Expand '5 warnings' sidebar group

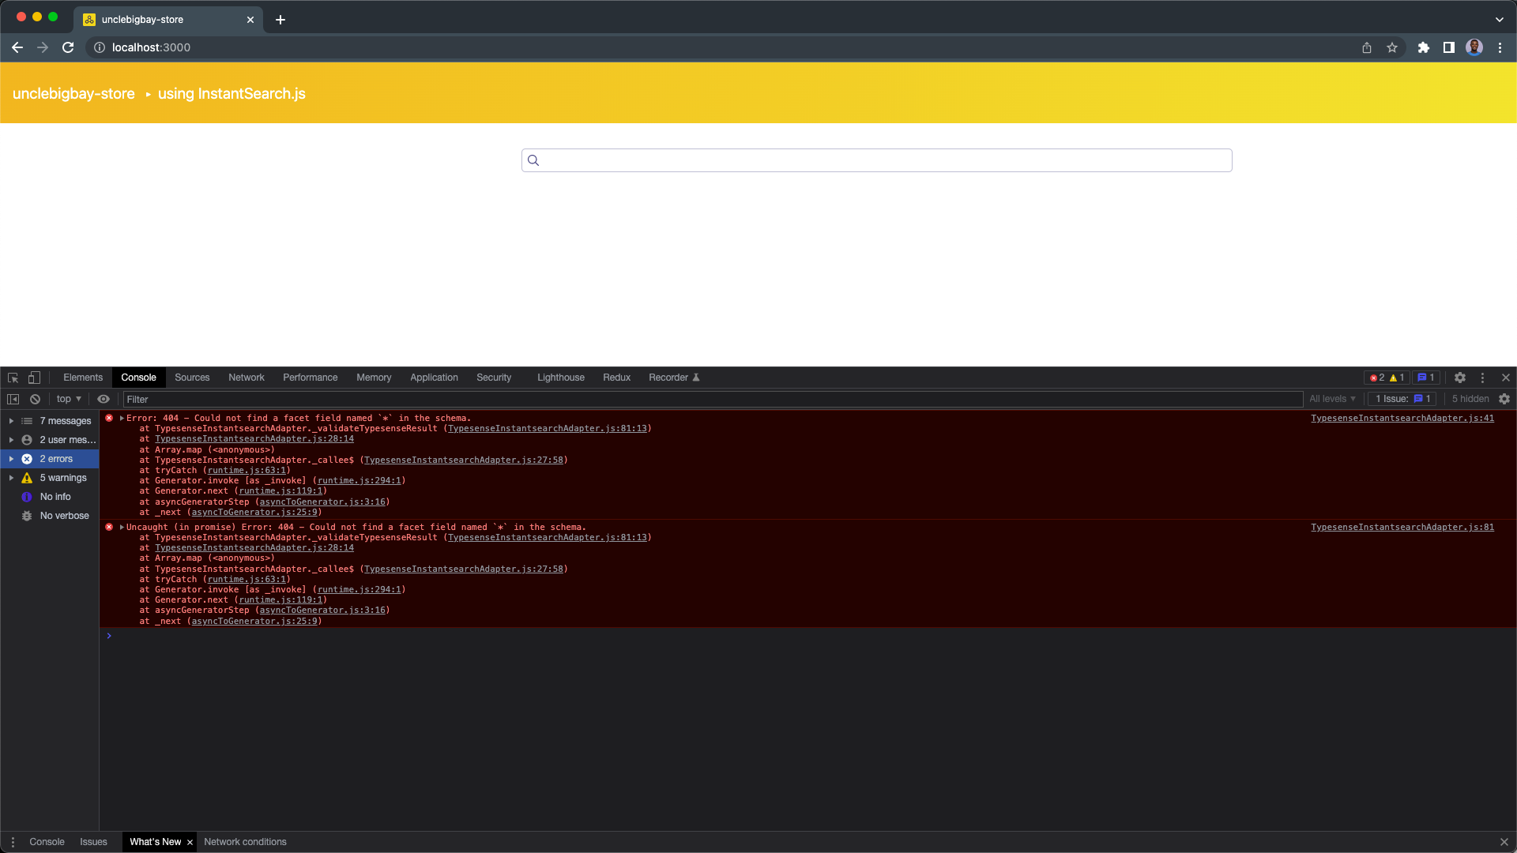[11, 478]
